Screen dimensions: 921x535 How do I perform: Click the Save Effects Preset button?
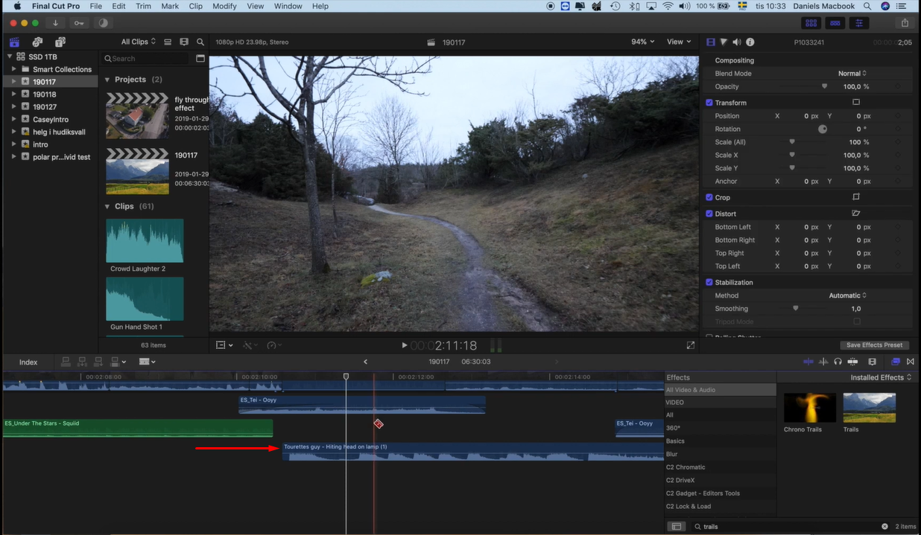point(874,345)
